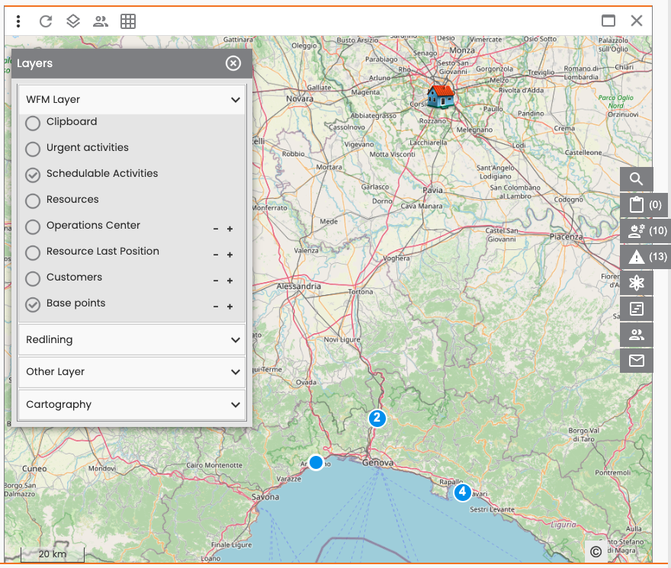
Task: Click the grid table icon in toolbar
Action: (128, 21)
